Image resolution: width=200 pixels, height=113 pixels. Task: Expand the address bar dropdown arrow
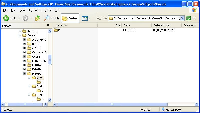tap(182, 18)
